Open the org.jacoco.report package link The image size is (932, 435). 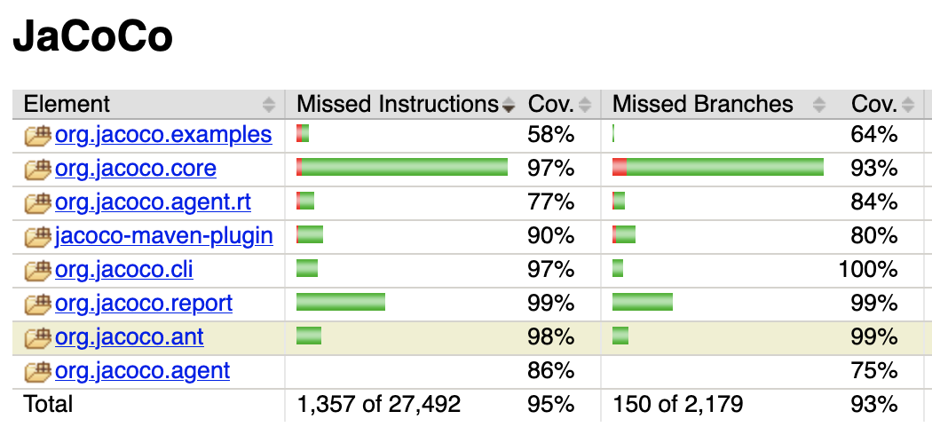tap(143, 304)
